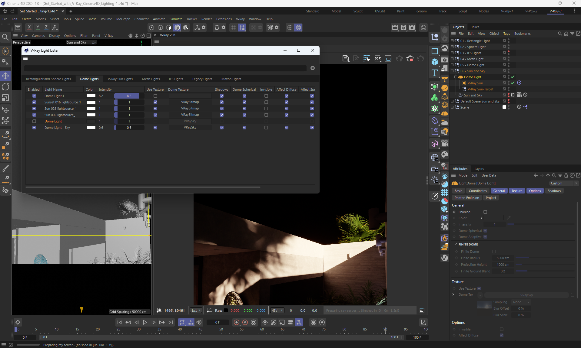This screenshot has height=348, width=581.
Task: Switch to V-Ray Sun Lights tab
Action: (x=120, y=79)
